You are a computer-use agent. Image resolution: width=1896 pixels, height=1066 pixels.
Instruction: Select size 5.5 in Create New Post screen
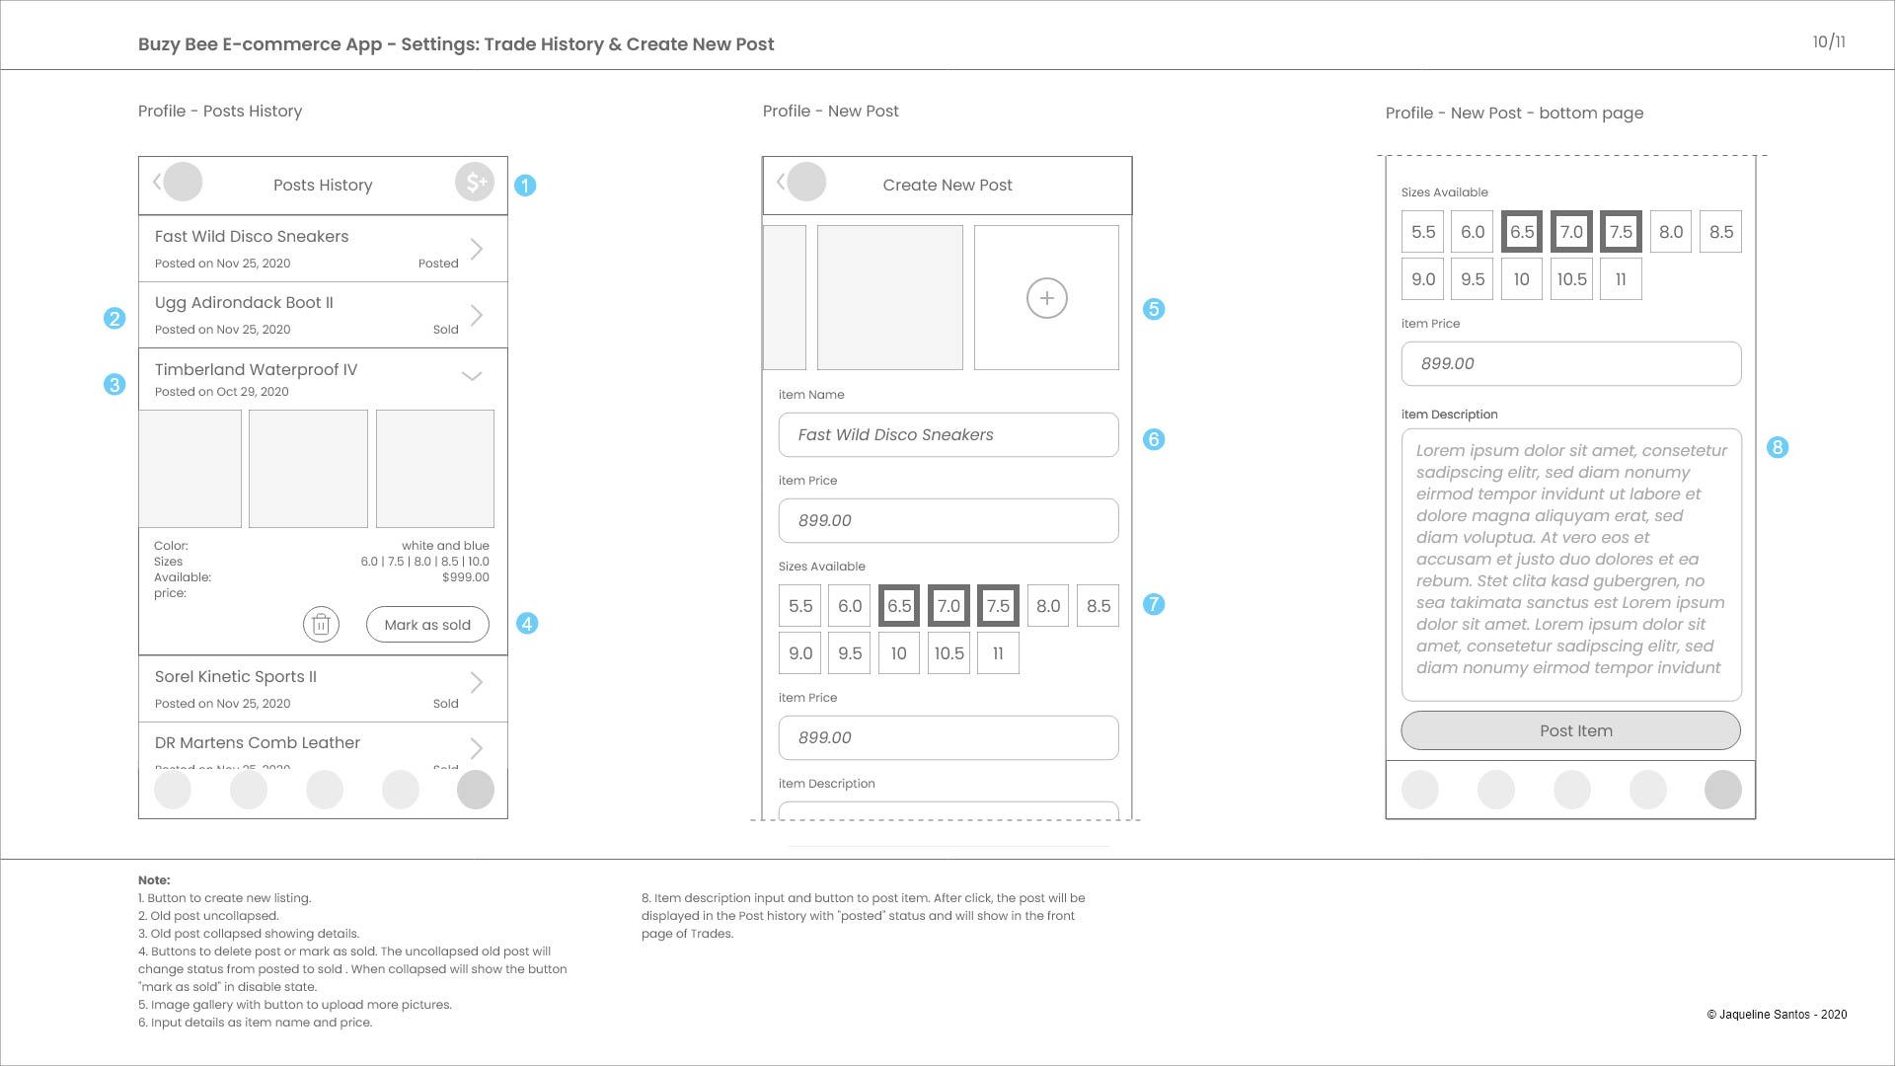click(800, 606)
